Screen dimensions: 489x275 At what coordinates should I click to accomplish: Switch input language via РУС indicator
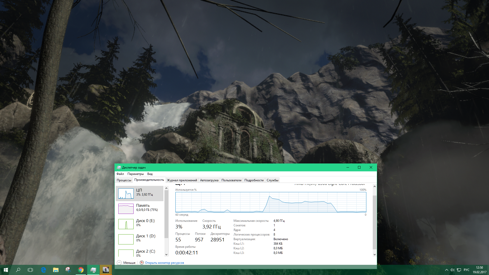pyautogui.click(x=467, y=270)
